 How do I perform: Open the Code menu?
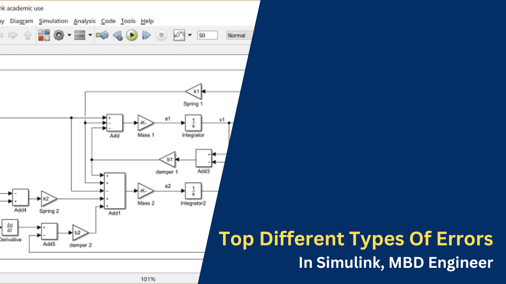[108, 21]
